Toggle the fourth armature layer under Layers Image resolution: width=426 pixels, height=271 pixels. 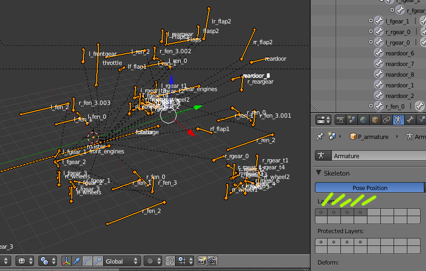click(x=360, y=212)
